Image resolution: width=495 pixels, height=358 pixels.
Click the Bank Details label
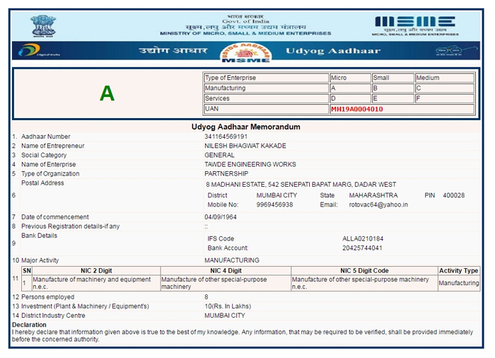point(39,236)
